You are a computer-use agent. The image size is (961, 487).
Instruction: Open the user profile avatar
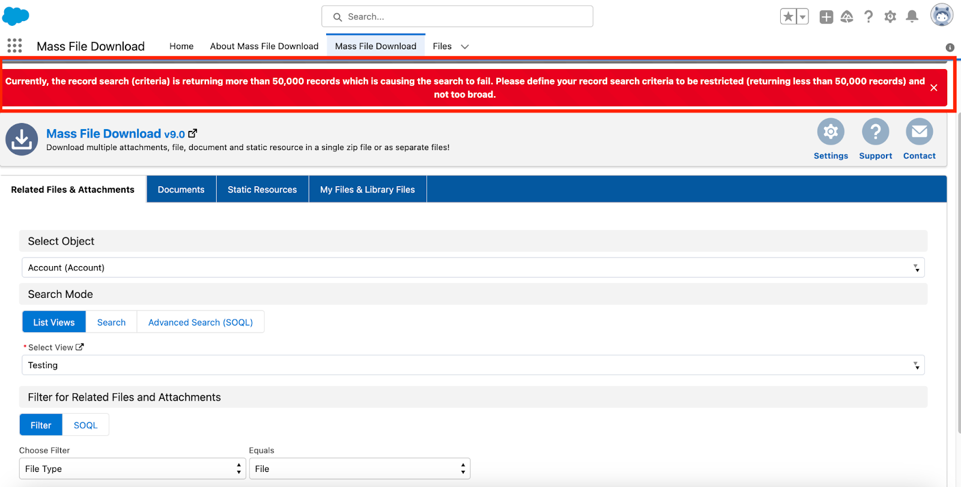point(942,15)
